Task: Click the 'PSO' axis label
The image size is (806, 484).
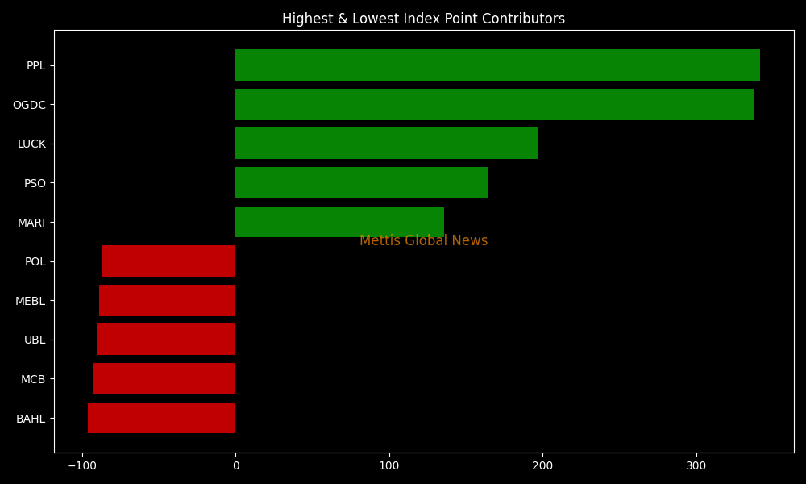Action: [x=35, y=184]
